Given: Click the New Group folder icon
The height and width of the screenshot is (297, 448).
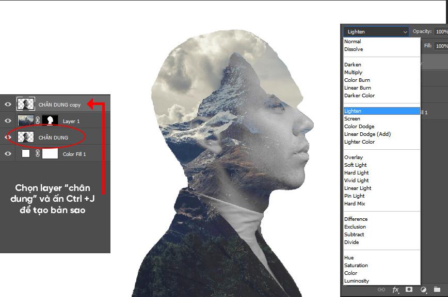Looking at the screenshot, I should (437, 290).
